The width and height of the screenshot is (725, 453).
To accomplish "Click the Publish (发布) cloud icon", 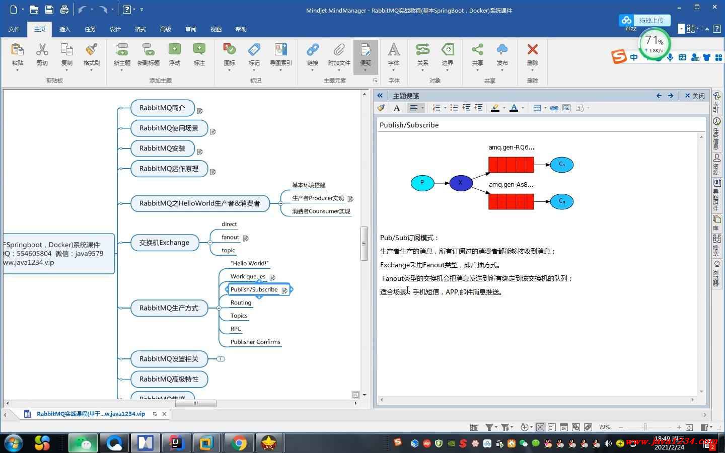I will click(x=502, y=50).
